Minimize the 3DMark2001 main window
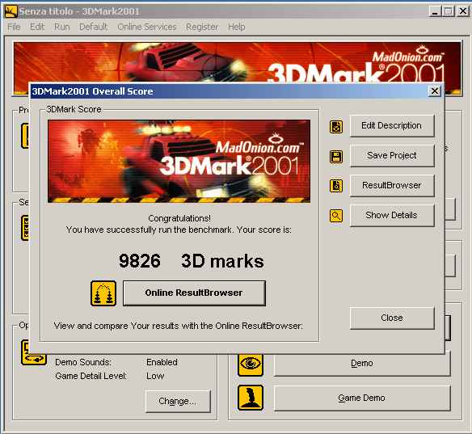 pyautogui.click(x=434, y=11)
